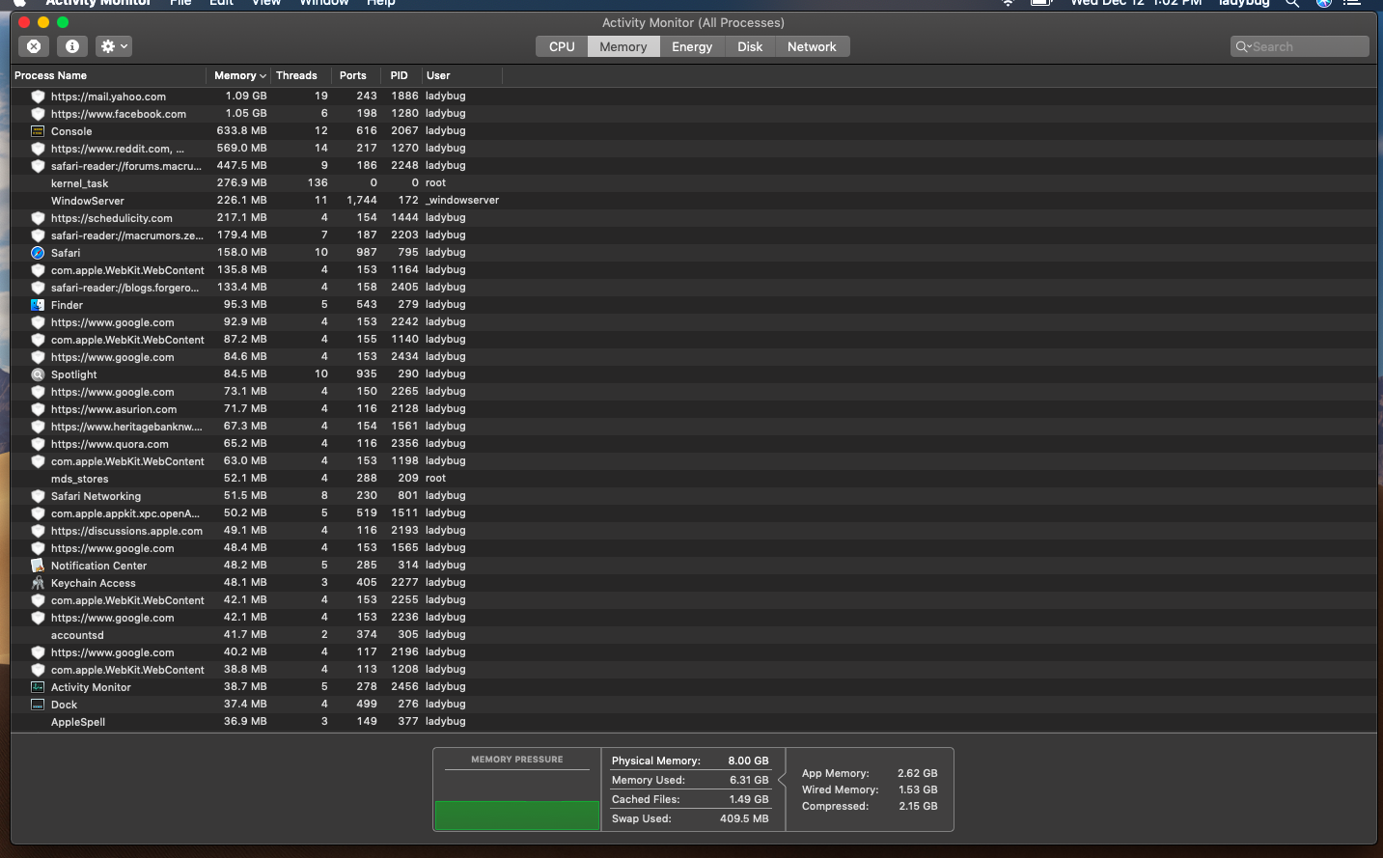Click PID 2067 cell

click(404, 130)
